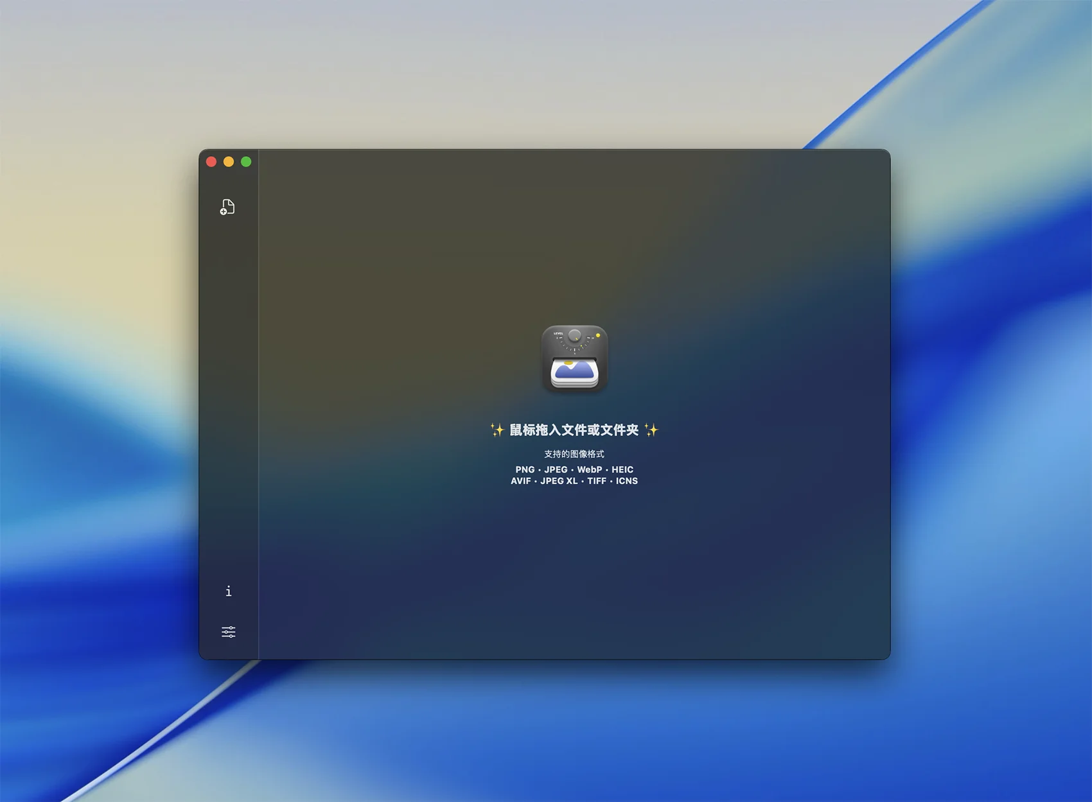Click the ICNS format label
This screenshot has height=802, width=1092.
(x=626, y=481)
